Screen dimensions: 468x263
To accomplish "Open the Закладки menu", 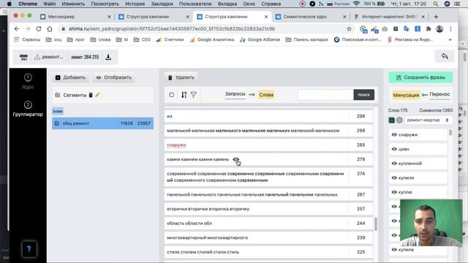I will [x=162, y=4].
